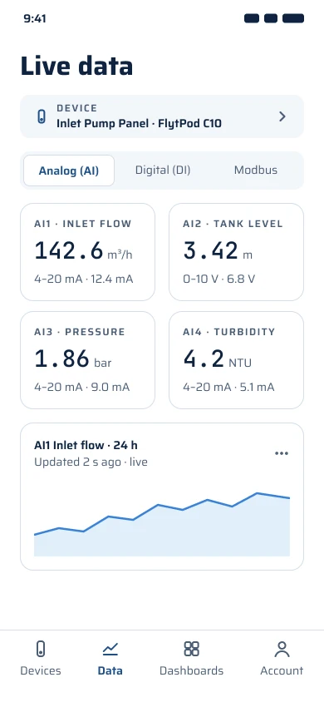Click the inlet flow 24 h chart area

pyautogui.click(x=162, y=524)
